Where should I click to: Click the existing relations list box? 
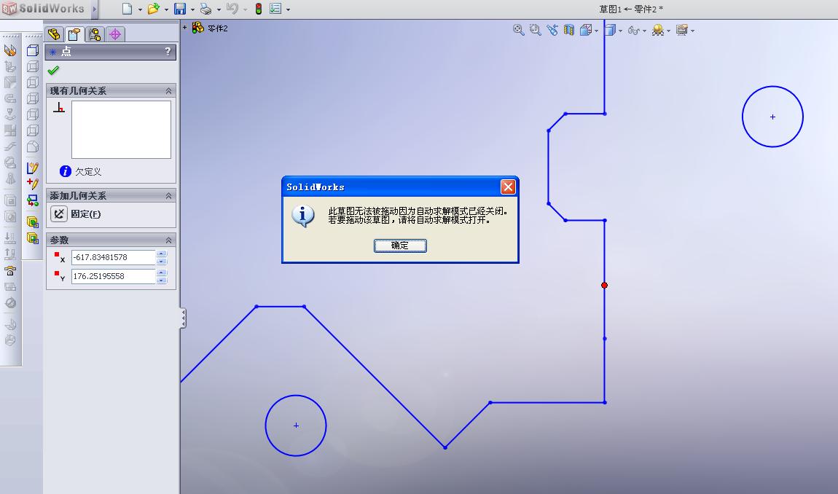[x=121, y=130]
